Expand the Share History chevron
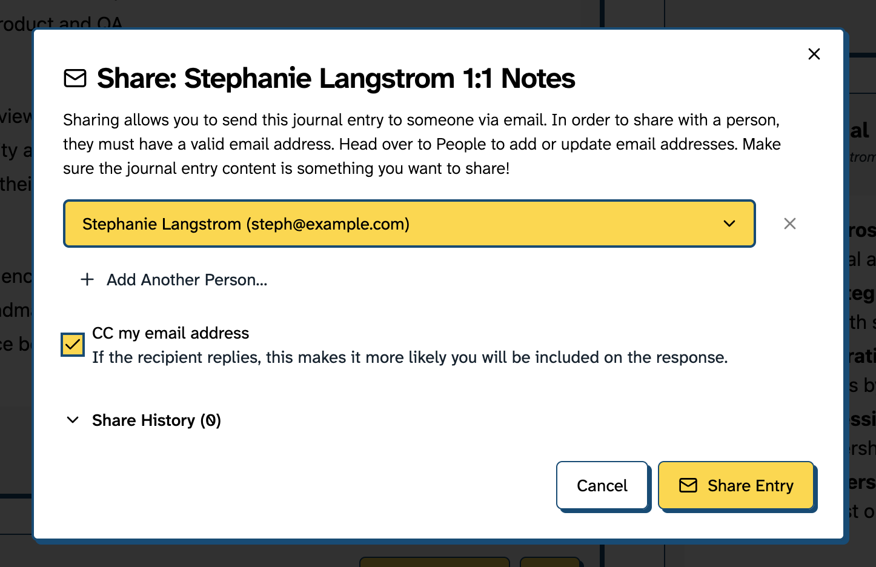Viewport: 876px width, 567px height. click(73, 420)
